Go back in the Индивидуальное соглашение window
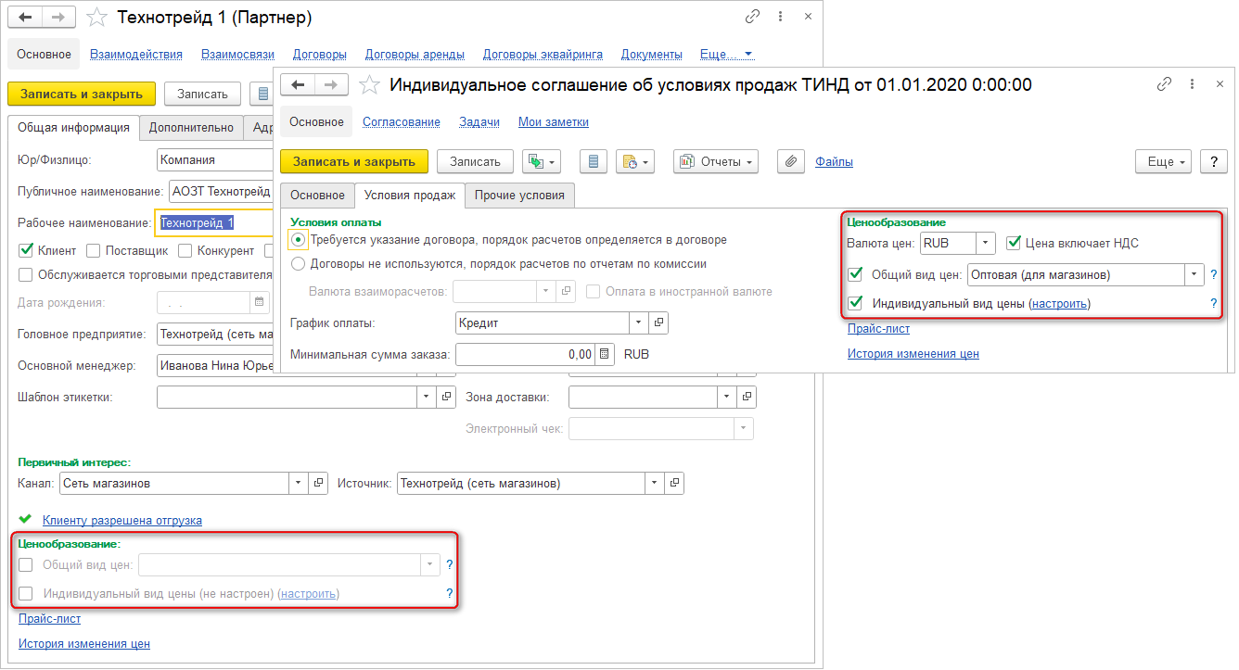 point(298,84)
